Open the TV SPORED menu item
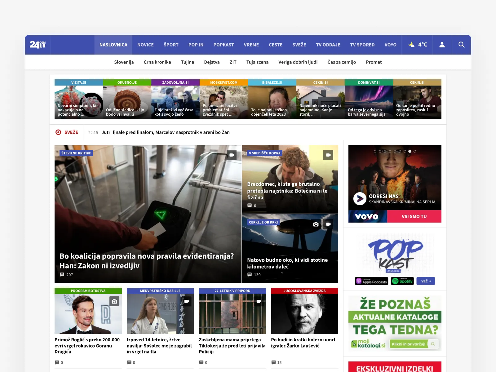The width and height of the screenshot is (496, 372). pos(362,45)
